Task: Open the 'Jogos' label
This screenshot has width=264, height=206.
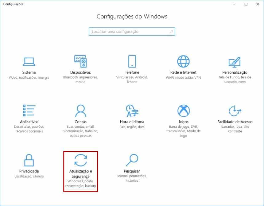Action: pyautogui.click(x=184, y=122)
